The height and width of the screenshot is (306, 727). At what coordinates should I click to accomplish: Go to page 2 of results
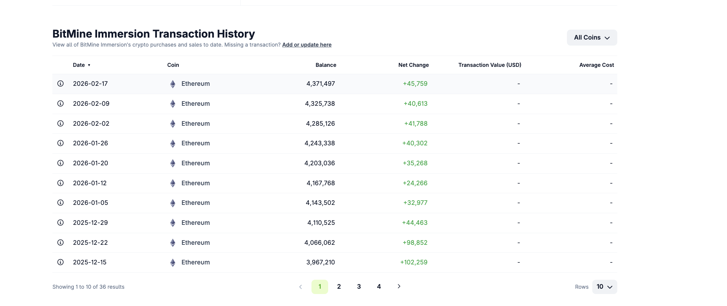[x=339, y=287]
